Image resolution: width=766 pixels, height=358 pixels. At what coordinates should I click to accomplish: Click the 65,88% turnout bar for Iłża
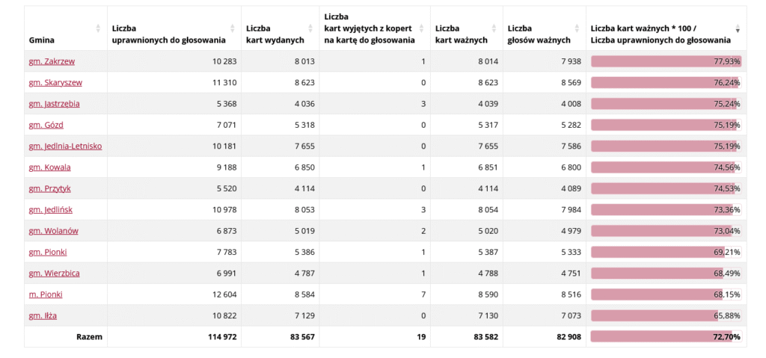tap(655, 315)
